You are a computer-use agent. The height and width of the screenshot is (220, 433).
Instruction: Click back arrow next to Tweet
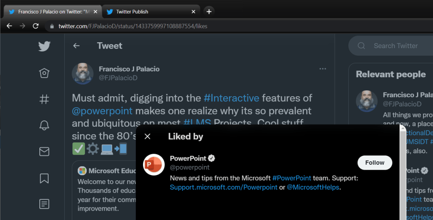click(x=76, y=46)
